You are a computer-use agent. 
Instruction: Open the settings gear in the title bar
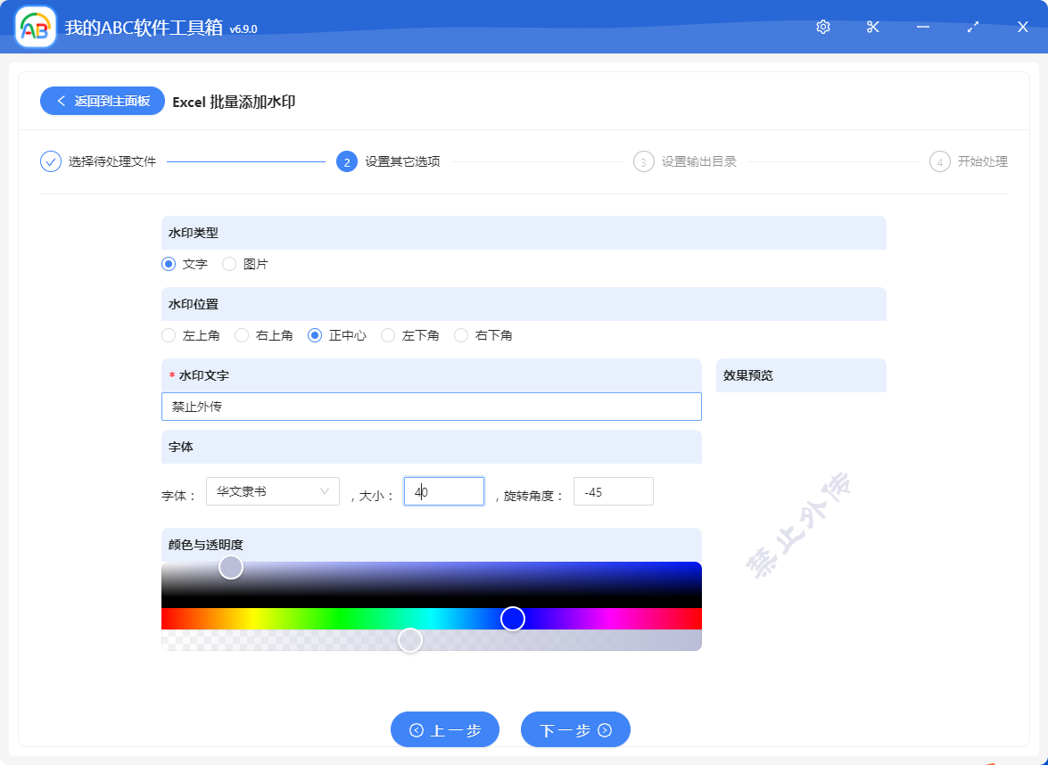[x=822, y=27]
